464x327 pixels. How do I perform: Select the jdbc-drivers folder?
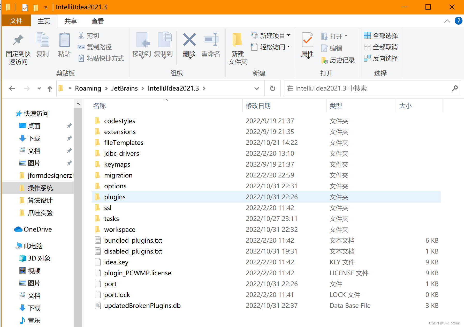[266, 153]
